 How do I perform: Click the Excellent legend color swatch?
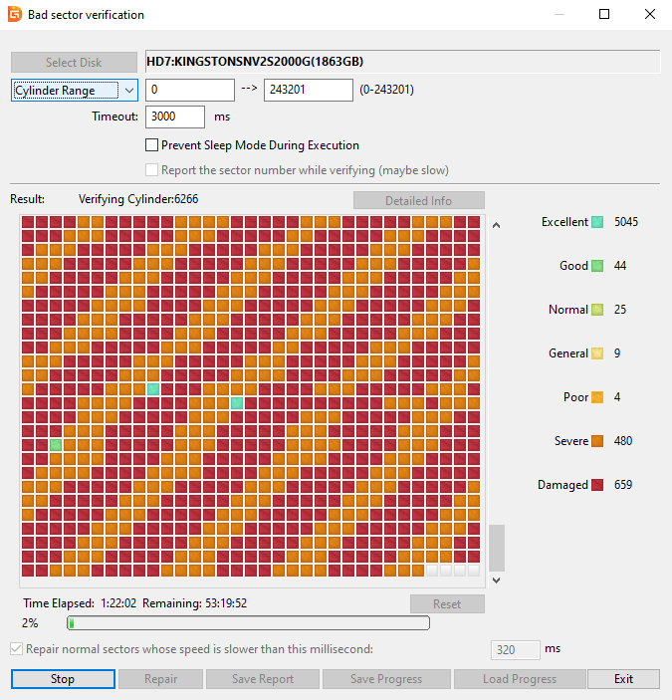tap(597, 222)
